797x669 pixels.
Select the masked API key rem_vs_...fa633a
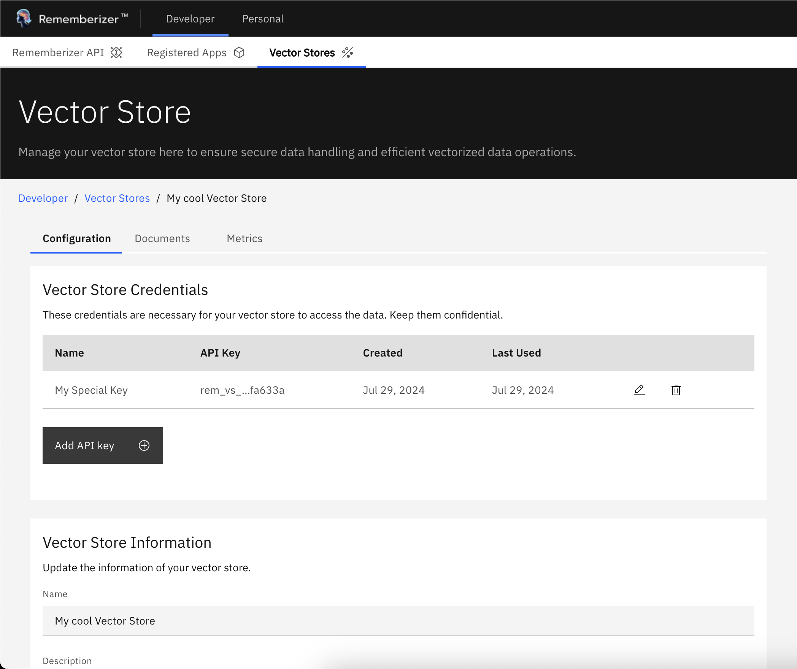point(242,390)
